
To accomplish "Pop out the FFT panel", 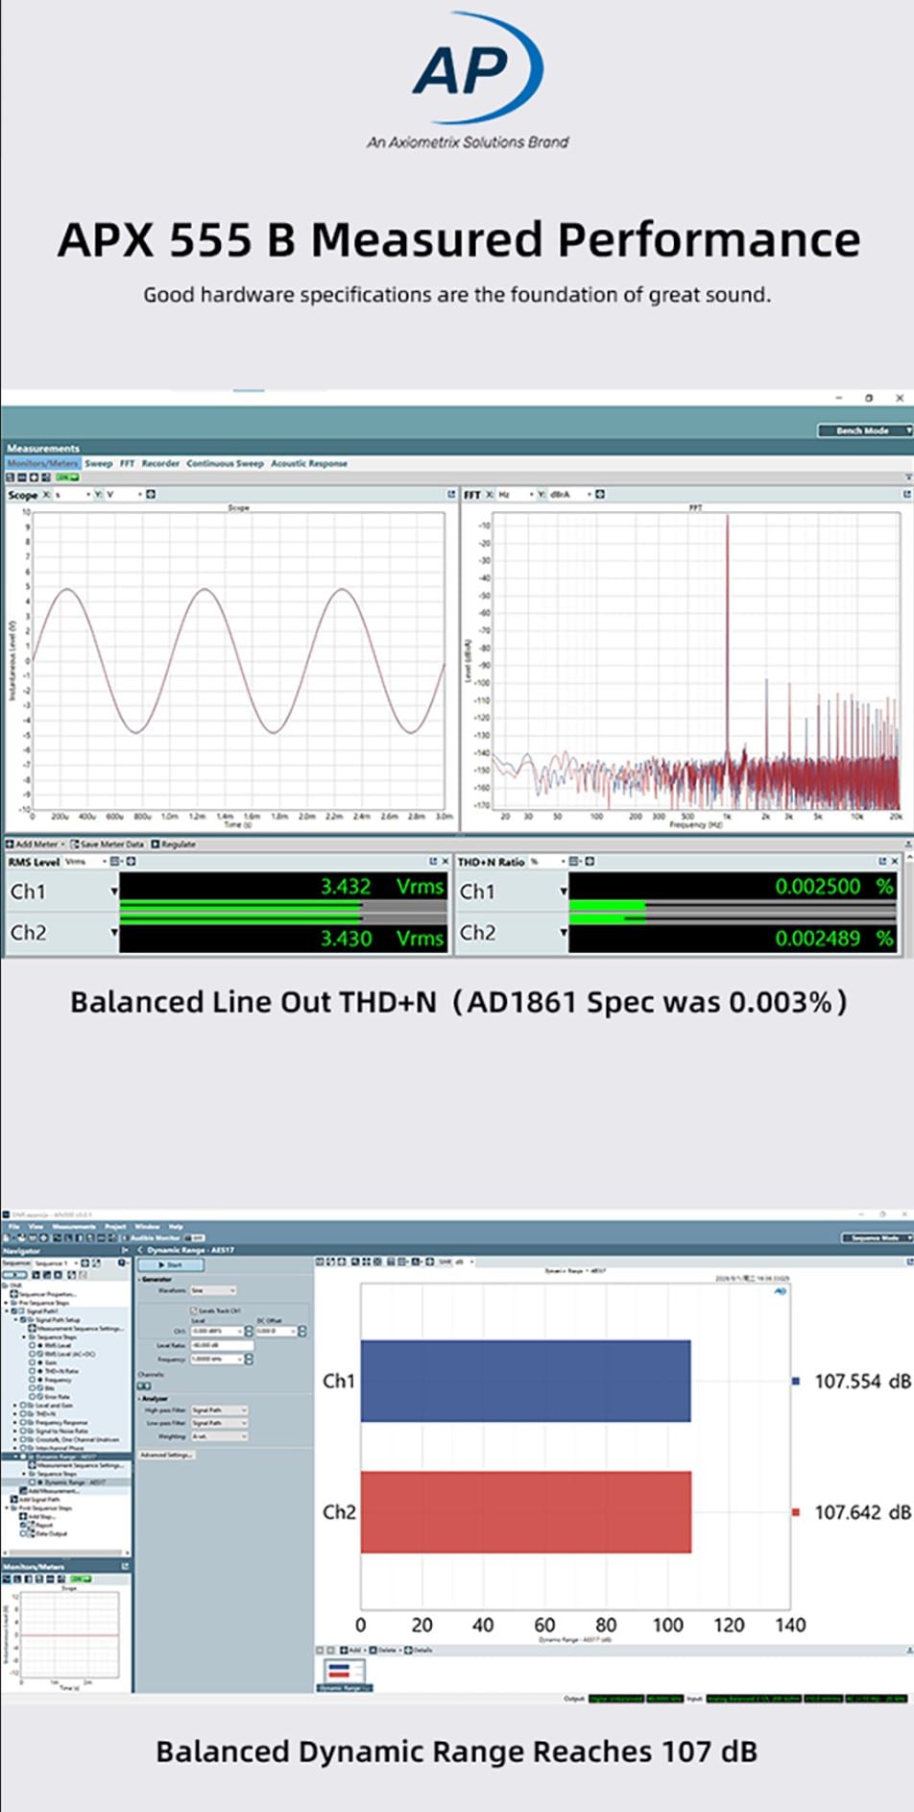I will coord(906,494).
